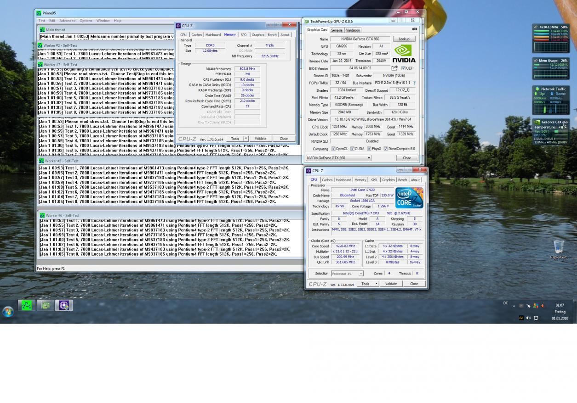The height and width of the screenshot is (403, 577).
Task: Click Tools button in CPU-Z Memory window
Action: tap(235, 139)
